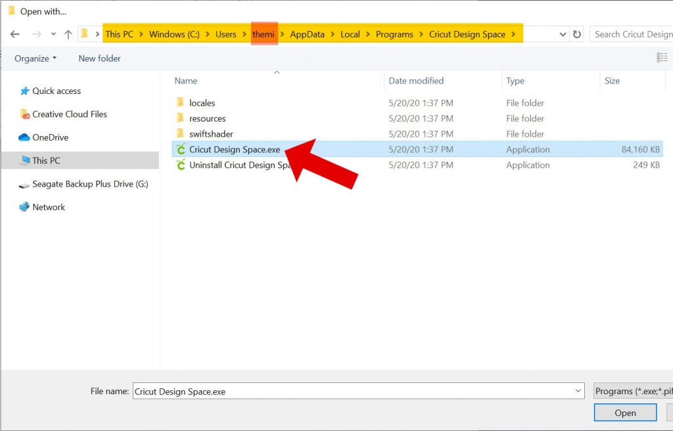Click the swiftshader folder icon
Screen dimensions: 673x431
tap(180, 133)
